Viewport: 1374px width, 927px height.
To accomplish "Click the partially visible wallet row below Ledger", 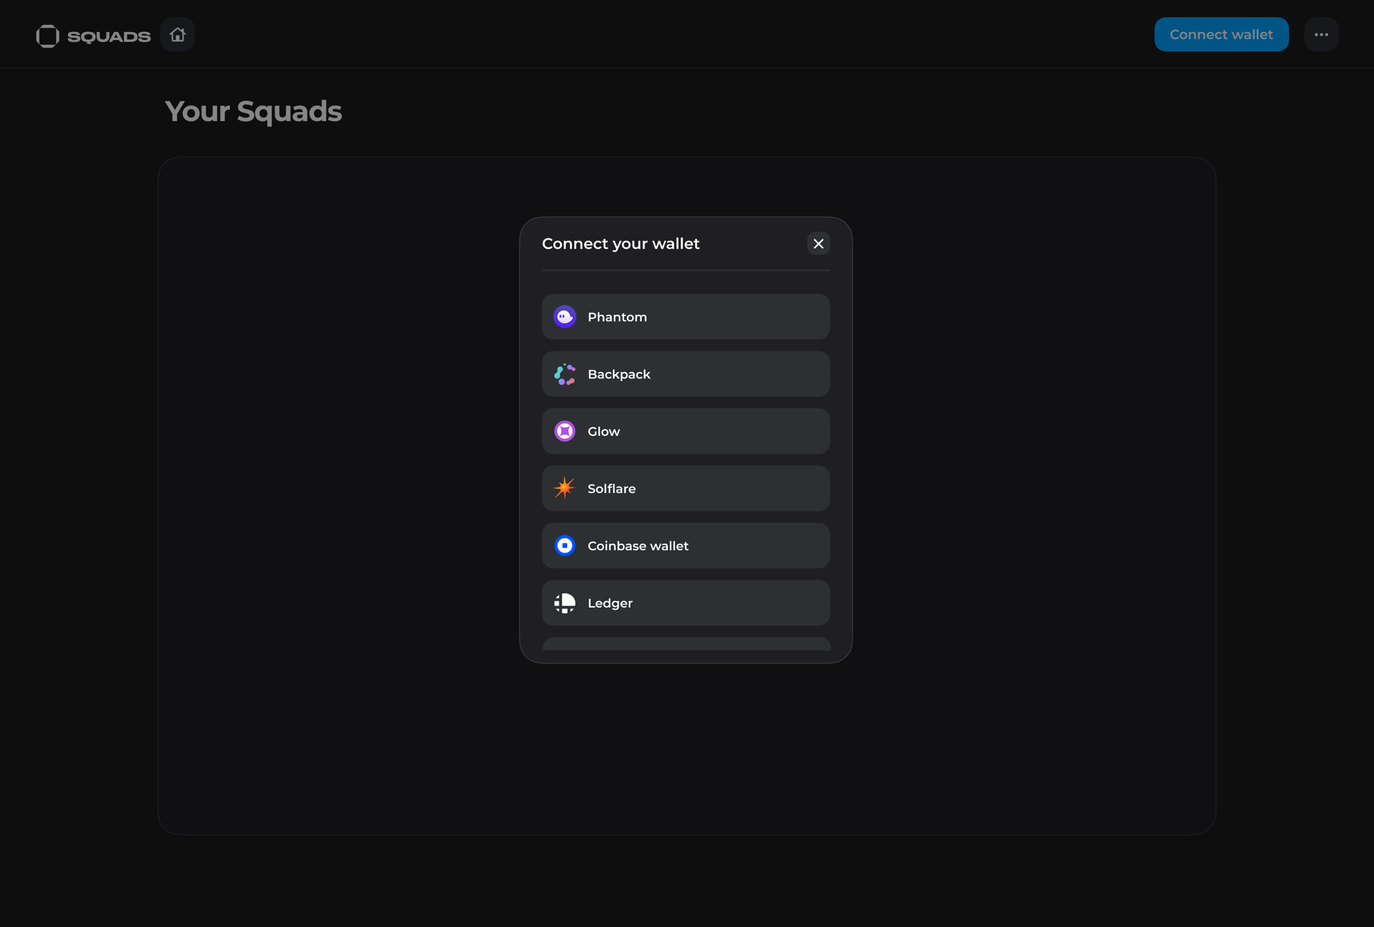I will (x=686, y=644).
